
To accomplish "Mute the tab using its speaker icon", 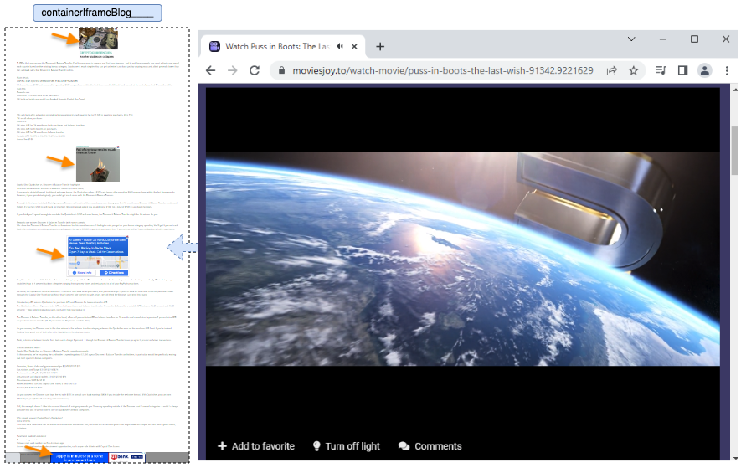I will point(340,46).
